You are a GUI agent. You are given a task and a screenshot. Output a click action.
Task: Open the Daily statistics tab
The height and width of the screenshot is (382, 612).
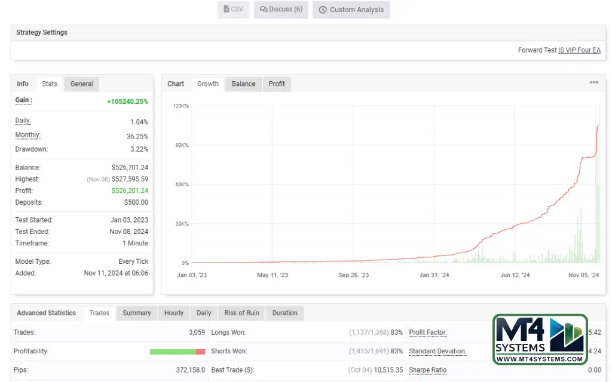[204, 313]
